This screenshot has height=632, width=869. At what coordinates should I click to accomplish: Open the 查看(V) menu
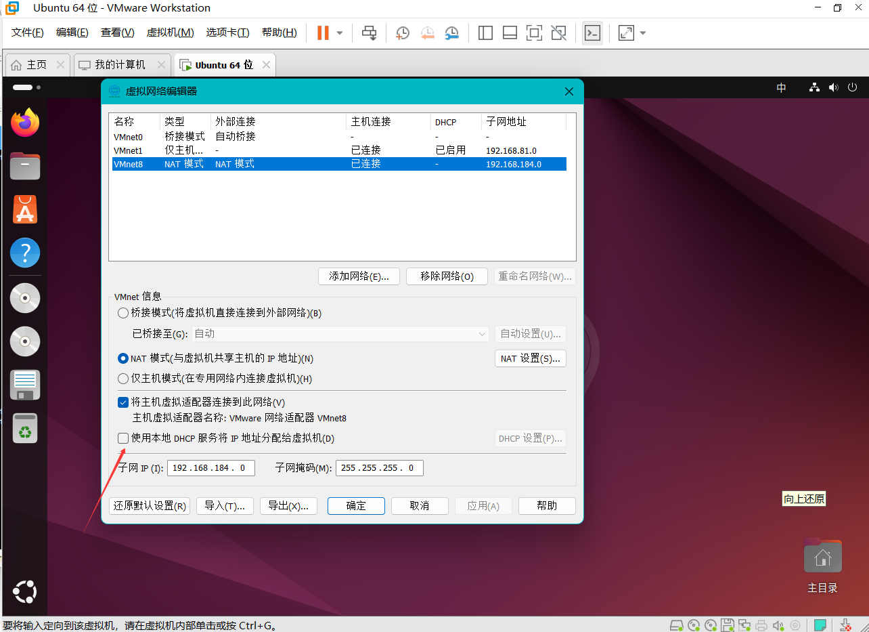[x=118, y=33]
